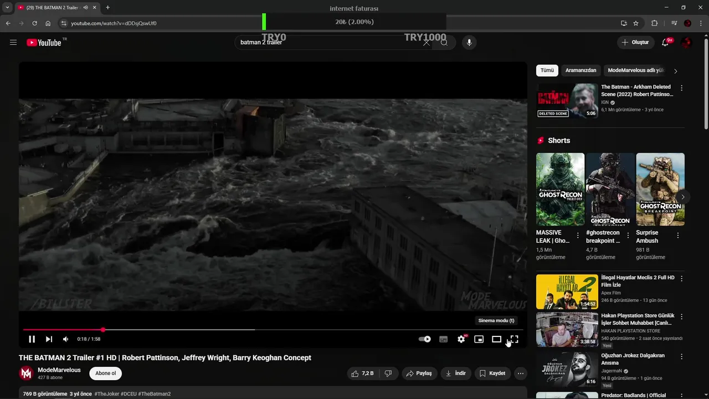Switch to miniplayer mode
This screenshot has height=399, width=709.
point(479,339)
